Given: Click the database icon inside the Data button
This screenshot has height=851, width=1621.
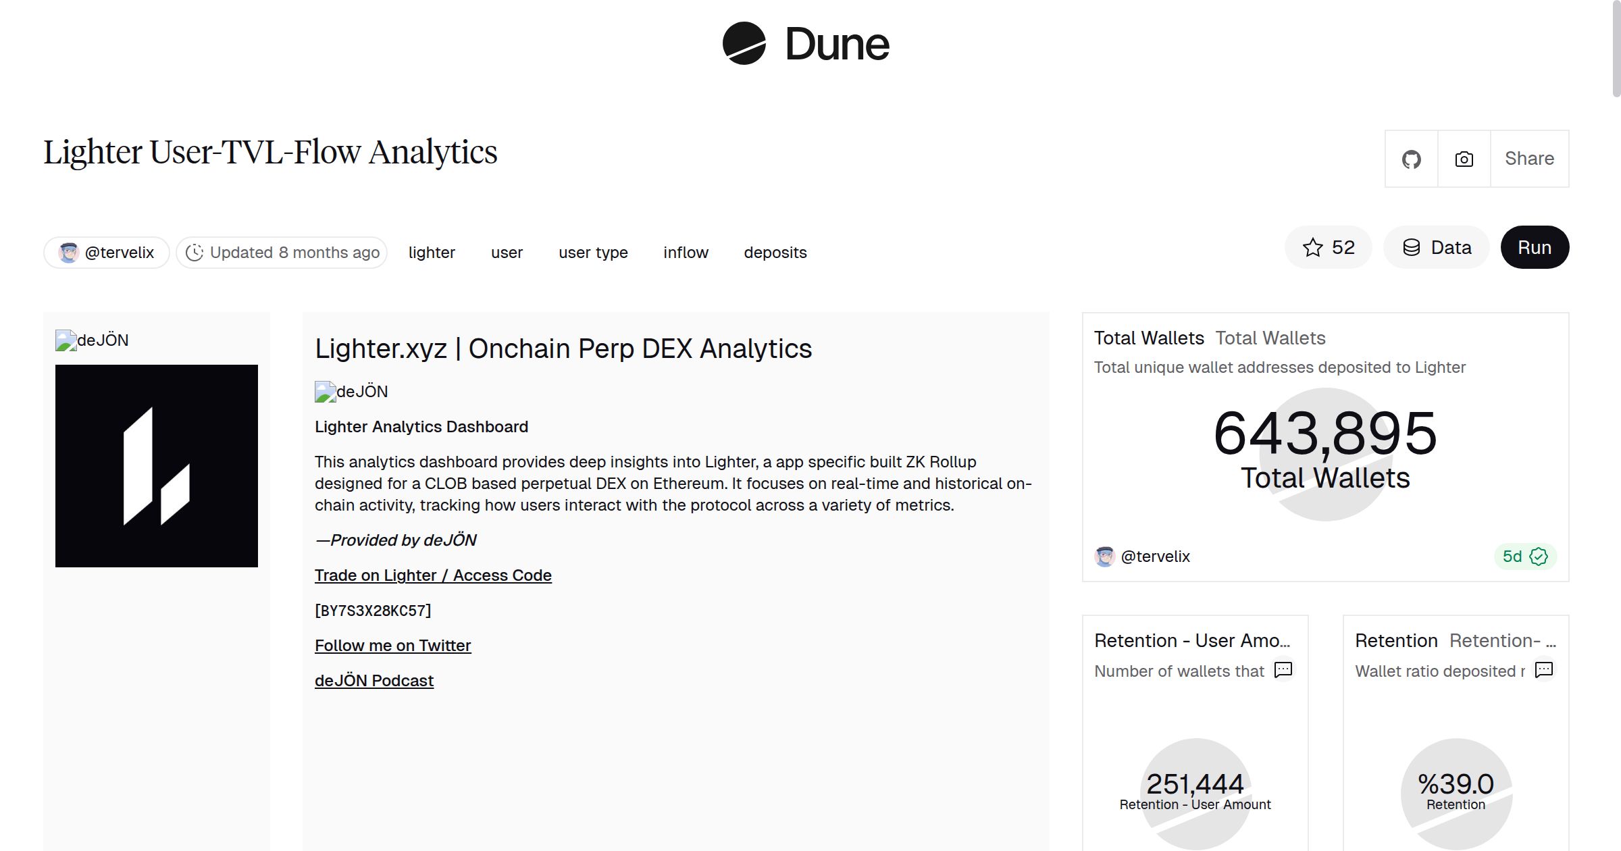Looking at the screenshot, I should [x=1413, y=247].
